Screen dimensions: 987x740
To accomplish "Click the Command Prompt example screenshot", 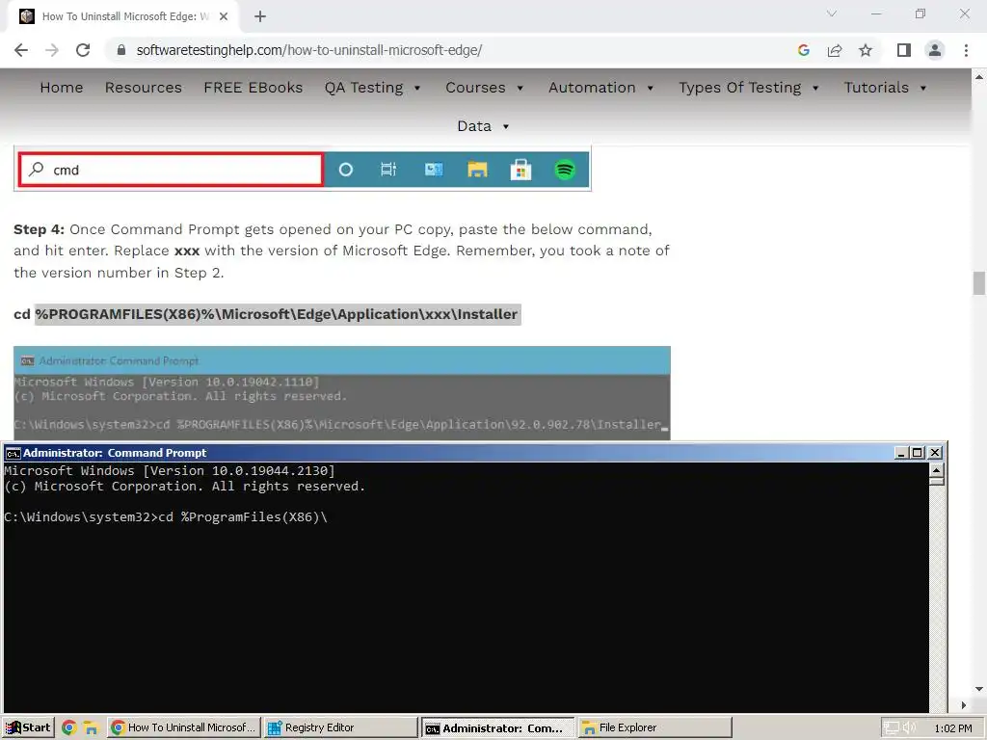I will (x=342, y=393).
